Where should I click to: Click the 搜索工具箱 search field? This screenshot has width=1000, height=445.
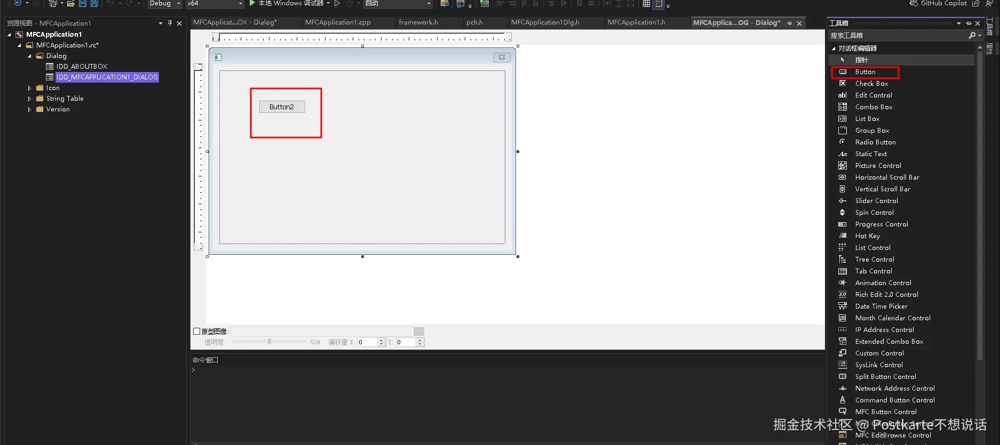click(899, 35)
